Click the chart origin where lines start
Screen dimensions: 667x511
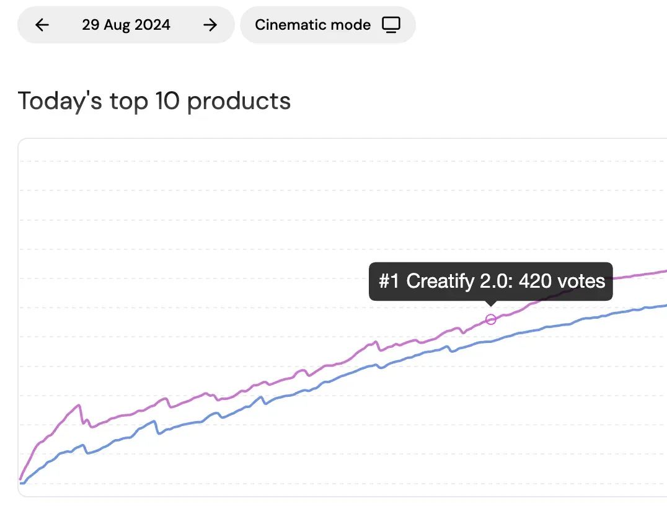pyautogui.click(x=22, y=482)
